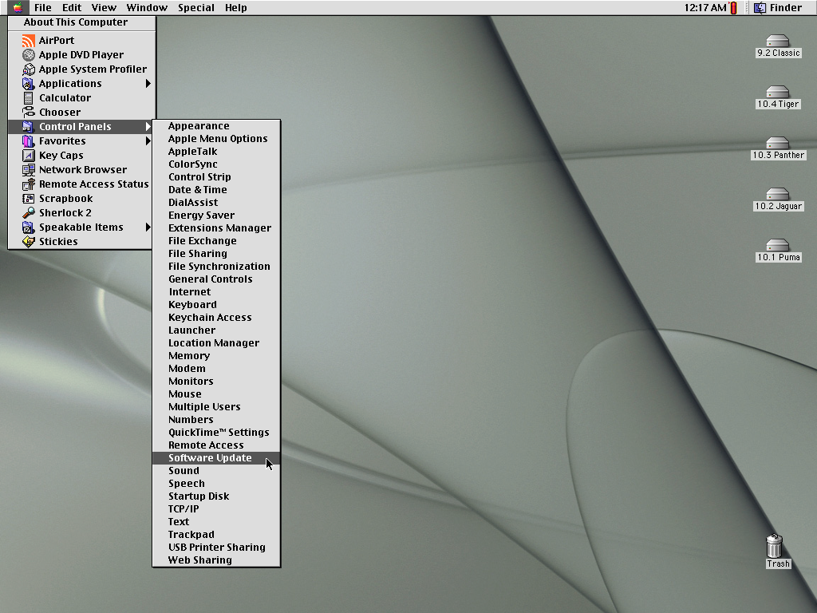Click the Key Caps icon
This screenshot has width=817, height=613.
click(x=28, y=156)
